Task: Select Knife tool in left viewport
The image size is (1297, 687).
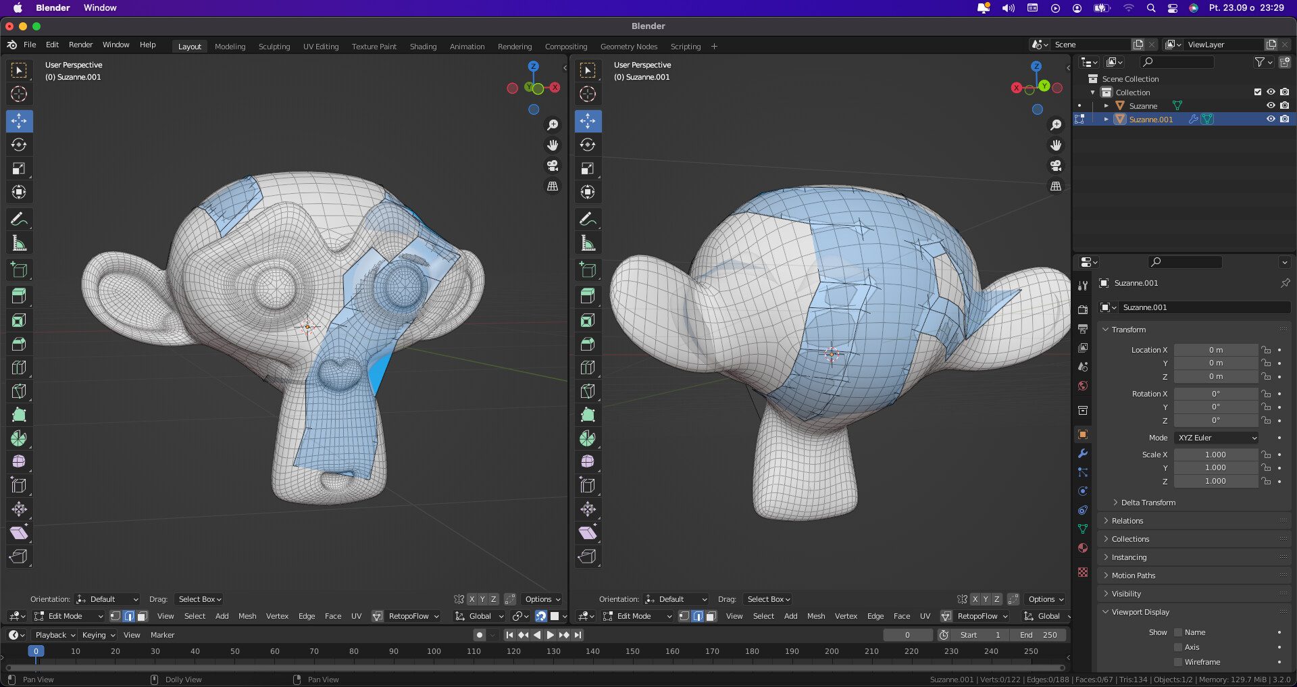Action: (x=20, y=391)
